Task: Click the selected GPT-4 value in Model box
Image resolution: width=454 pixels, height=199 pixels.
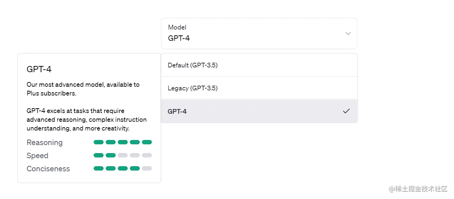Action: pos(179,38)
